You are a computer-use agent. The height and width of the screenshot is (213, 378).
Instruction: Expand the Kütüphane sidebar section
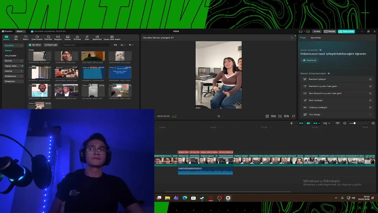(x=13, y=76)
